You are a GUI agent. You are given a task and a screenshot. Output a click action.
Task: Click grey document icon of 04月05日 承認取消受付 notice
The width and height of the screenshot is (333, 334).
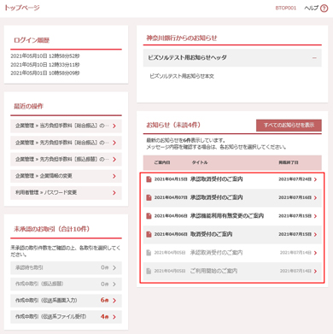149,253
